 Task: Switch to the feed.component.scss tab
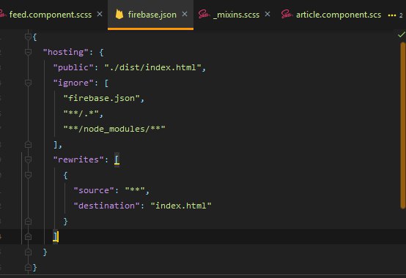(x=51, y=15)
